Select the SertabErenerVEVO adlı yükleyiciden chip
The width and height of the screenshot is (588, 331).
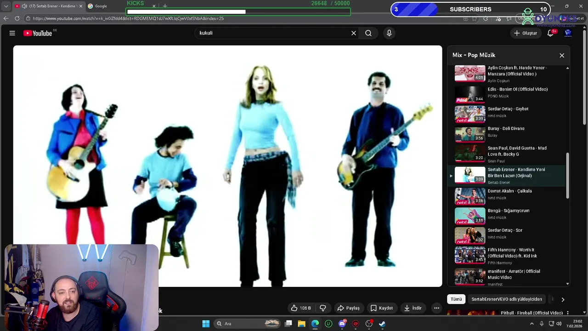(507, 299)
